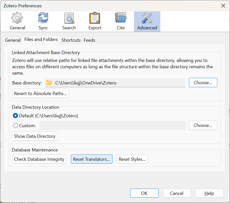Switch to the Shortcuts tab
230x203 pixels.
pyautogui.click(x=71, y=40)
